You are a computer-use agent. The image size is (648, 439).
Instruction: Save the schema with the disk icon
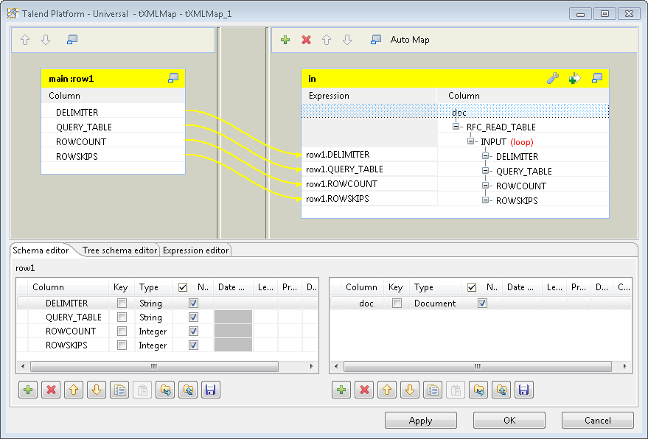pos(210,390)
